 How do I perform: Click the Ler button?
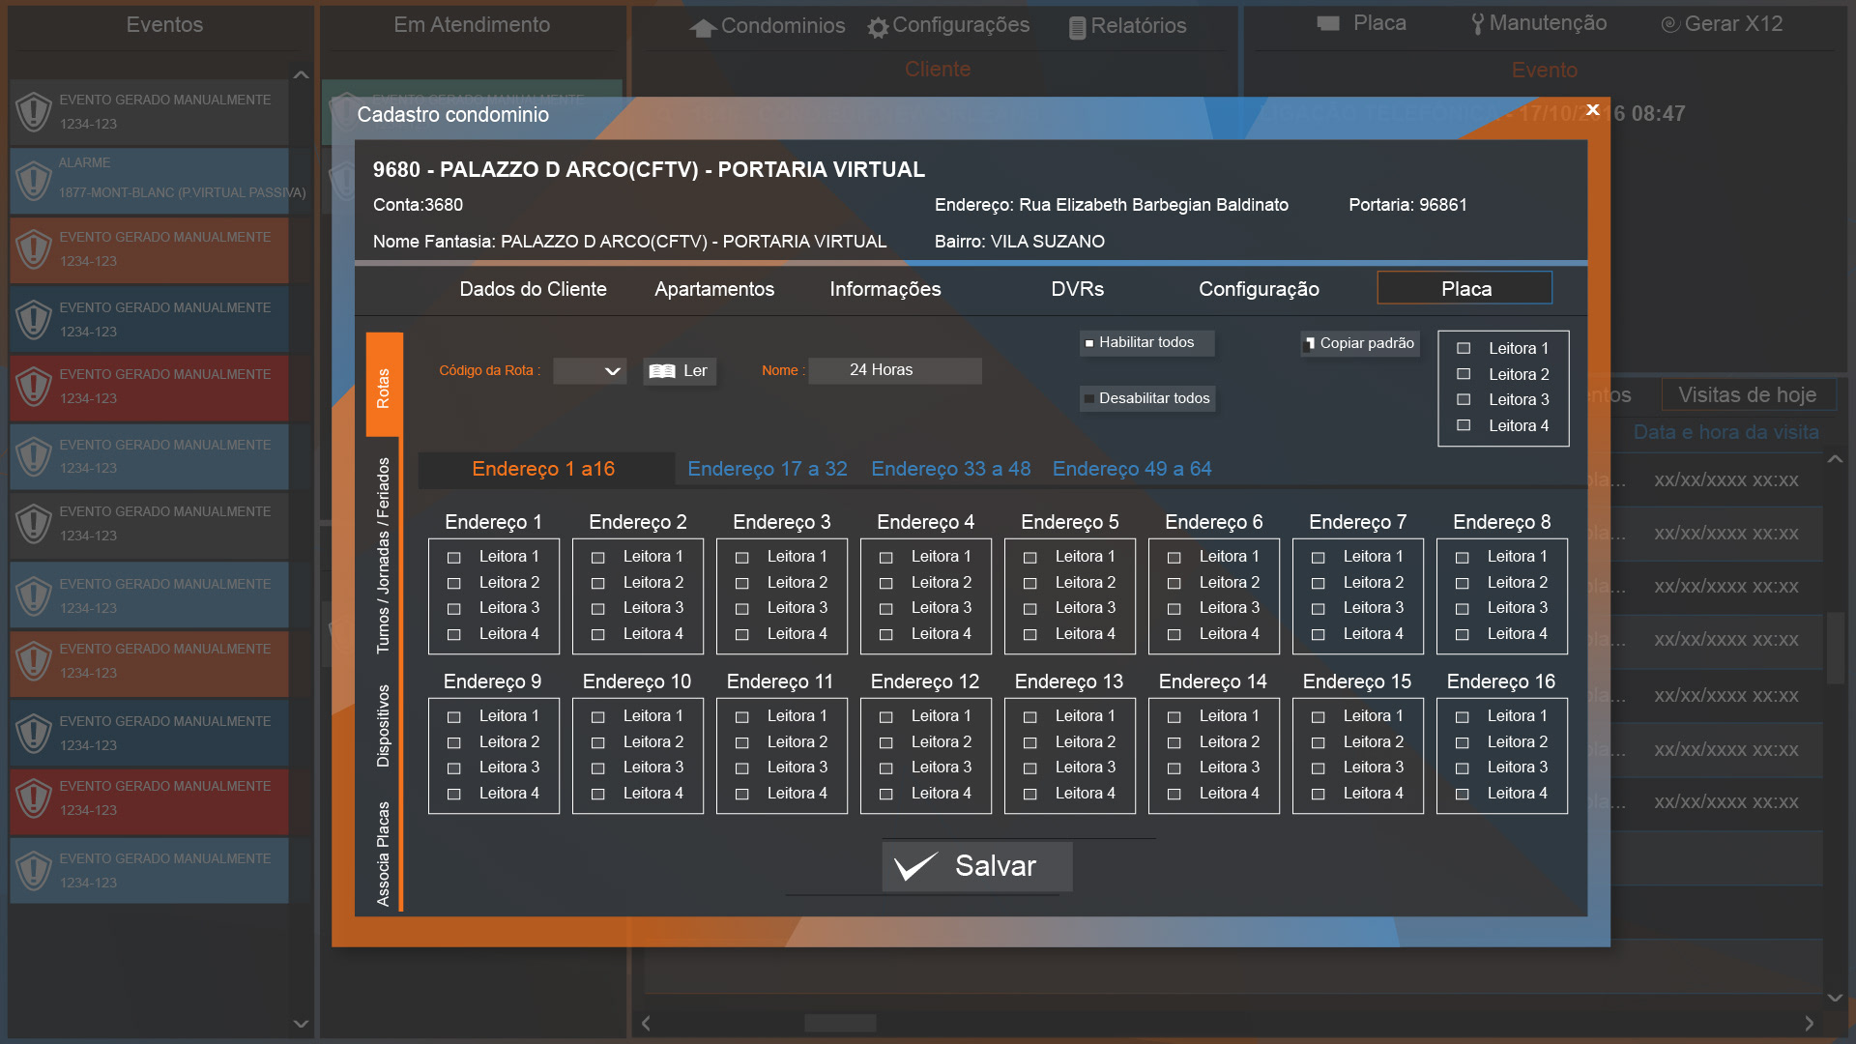(x=680, y=371)
